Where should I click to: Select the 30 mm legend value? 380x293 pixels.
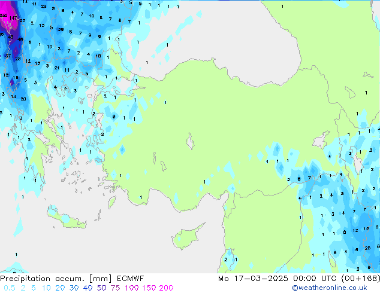74,288
